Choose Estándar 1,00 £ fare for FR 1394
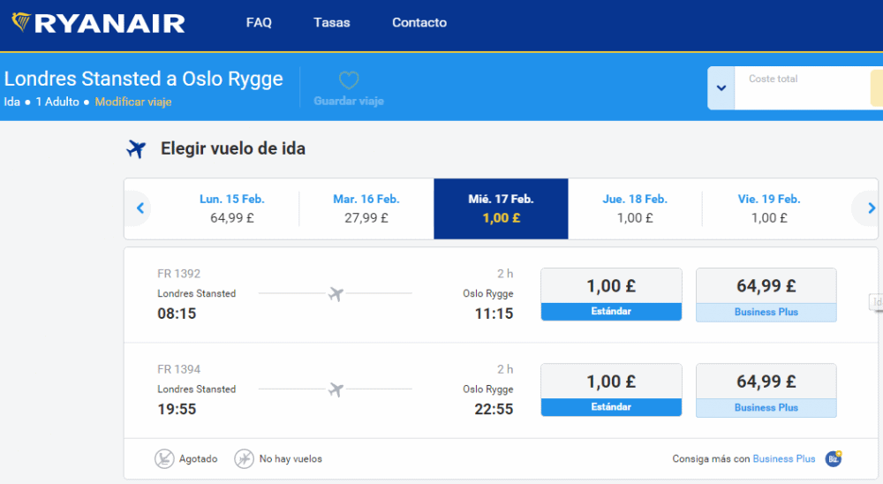The width and height of the screenshot is (883, 484). (x=612, y=389)
